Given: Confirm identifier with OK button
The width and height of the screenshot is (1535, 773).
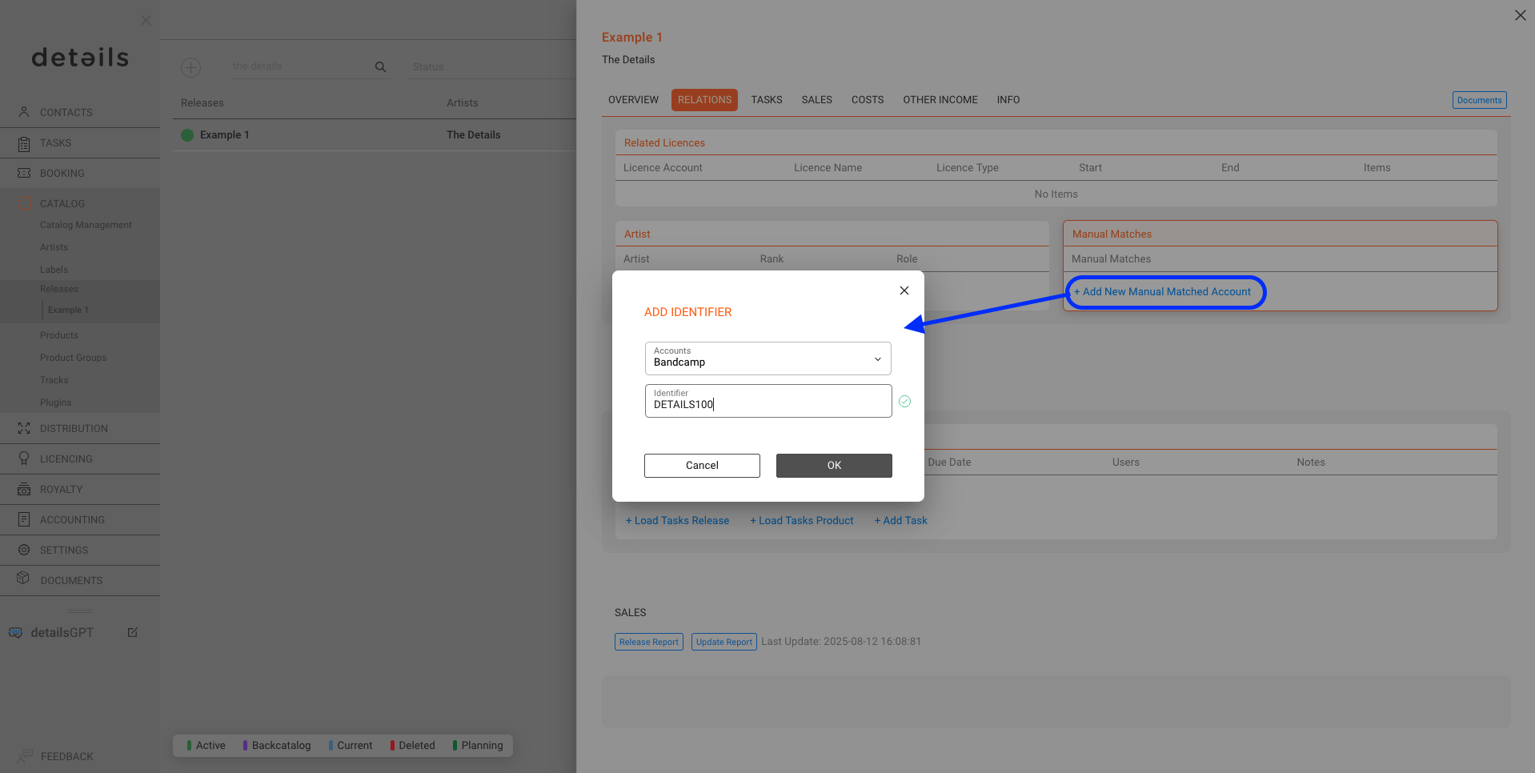Looking at the screenshot, I should tap(834, 466).
